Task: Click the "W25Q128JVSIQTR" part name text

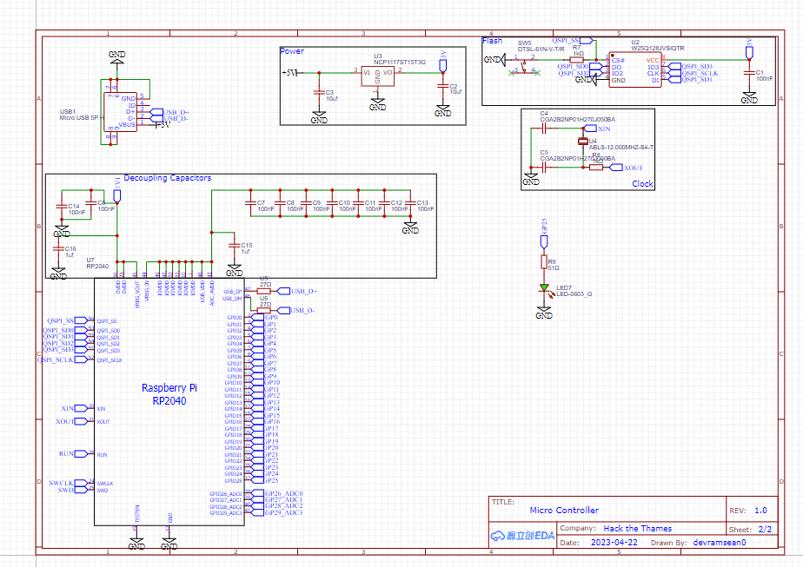Action: pos(658,48)
